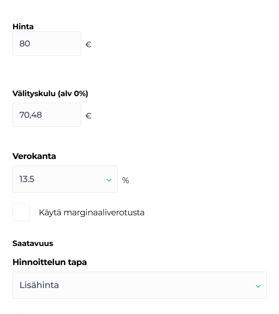Select the 13.5 value in Verokanta
Image resolution: width=279 pixels, height=314 pixels.
(27, 179)
